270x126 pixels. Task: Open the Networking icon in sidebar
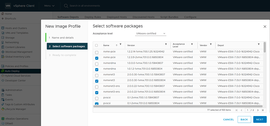tap(3, 42)
